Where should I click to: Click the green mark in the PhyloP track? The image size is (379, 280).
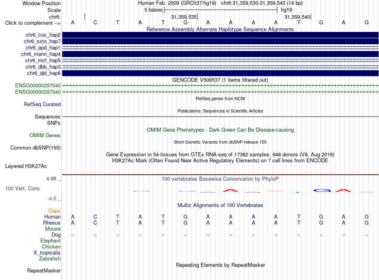pos(298,192)
